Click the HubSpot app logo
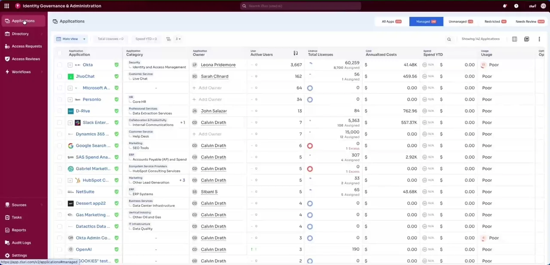 77,180
